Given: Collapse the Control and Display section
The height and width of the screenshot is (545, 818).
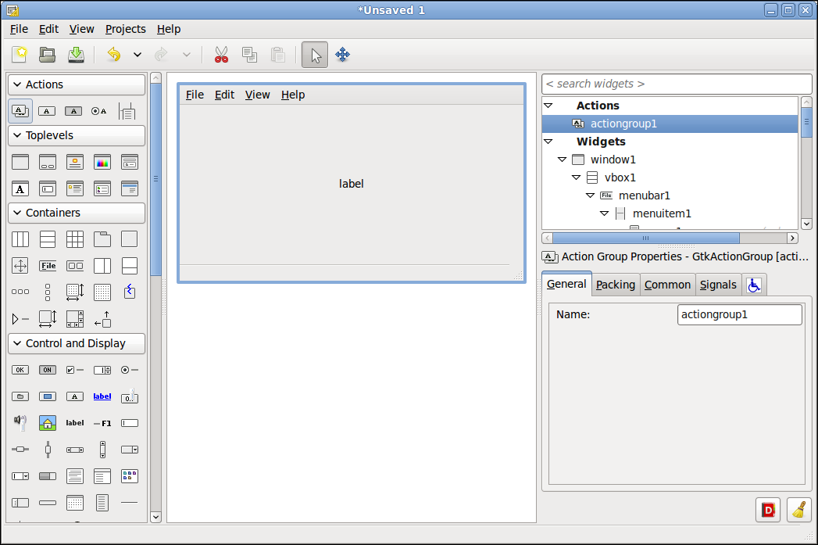Looking at the screenshot, I should (x=77, y=343).
